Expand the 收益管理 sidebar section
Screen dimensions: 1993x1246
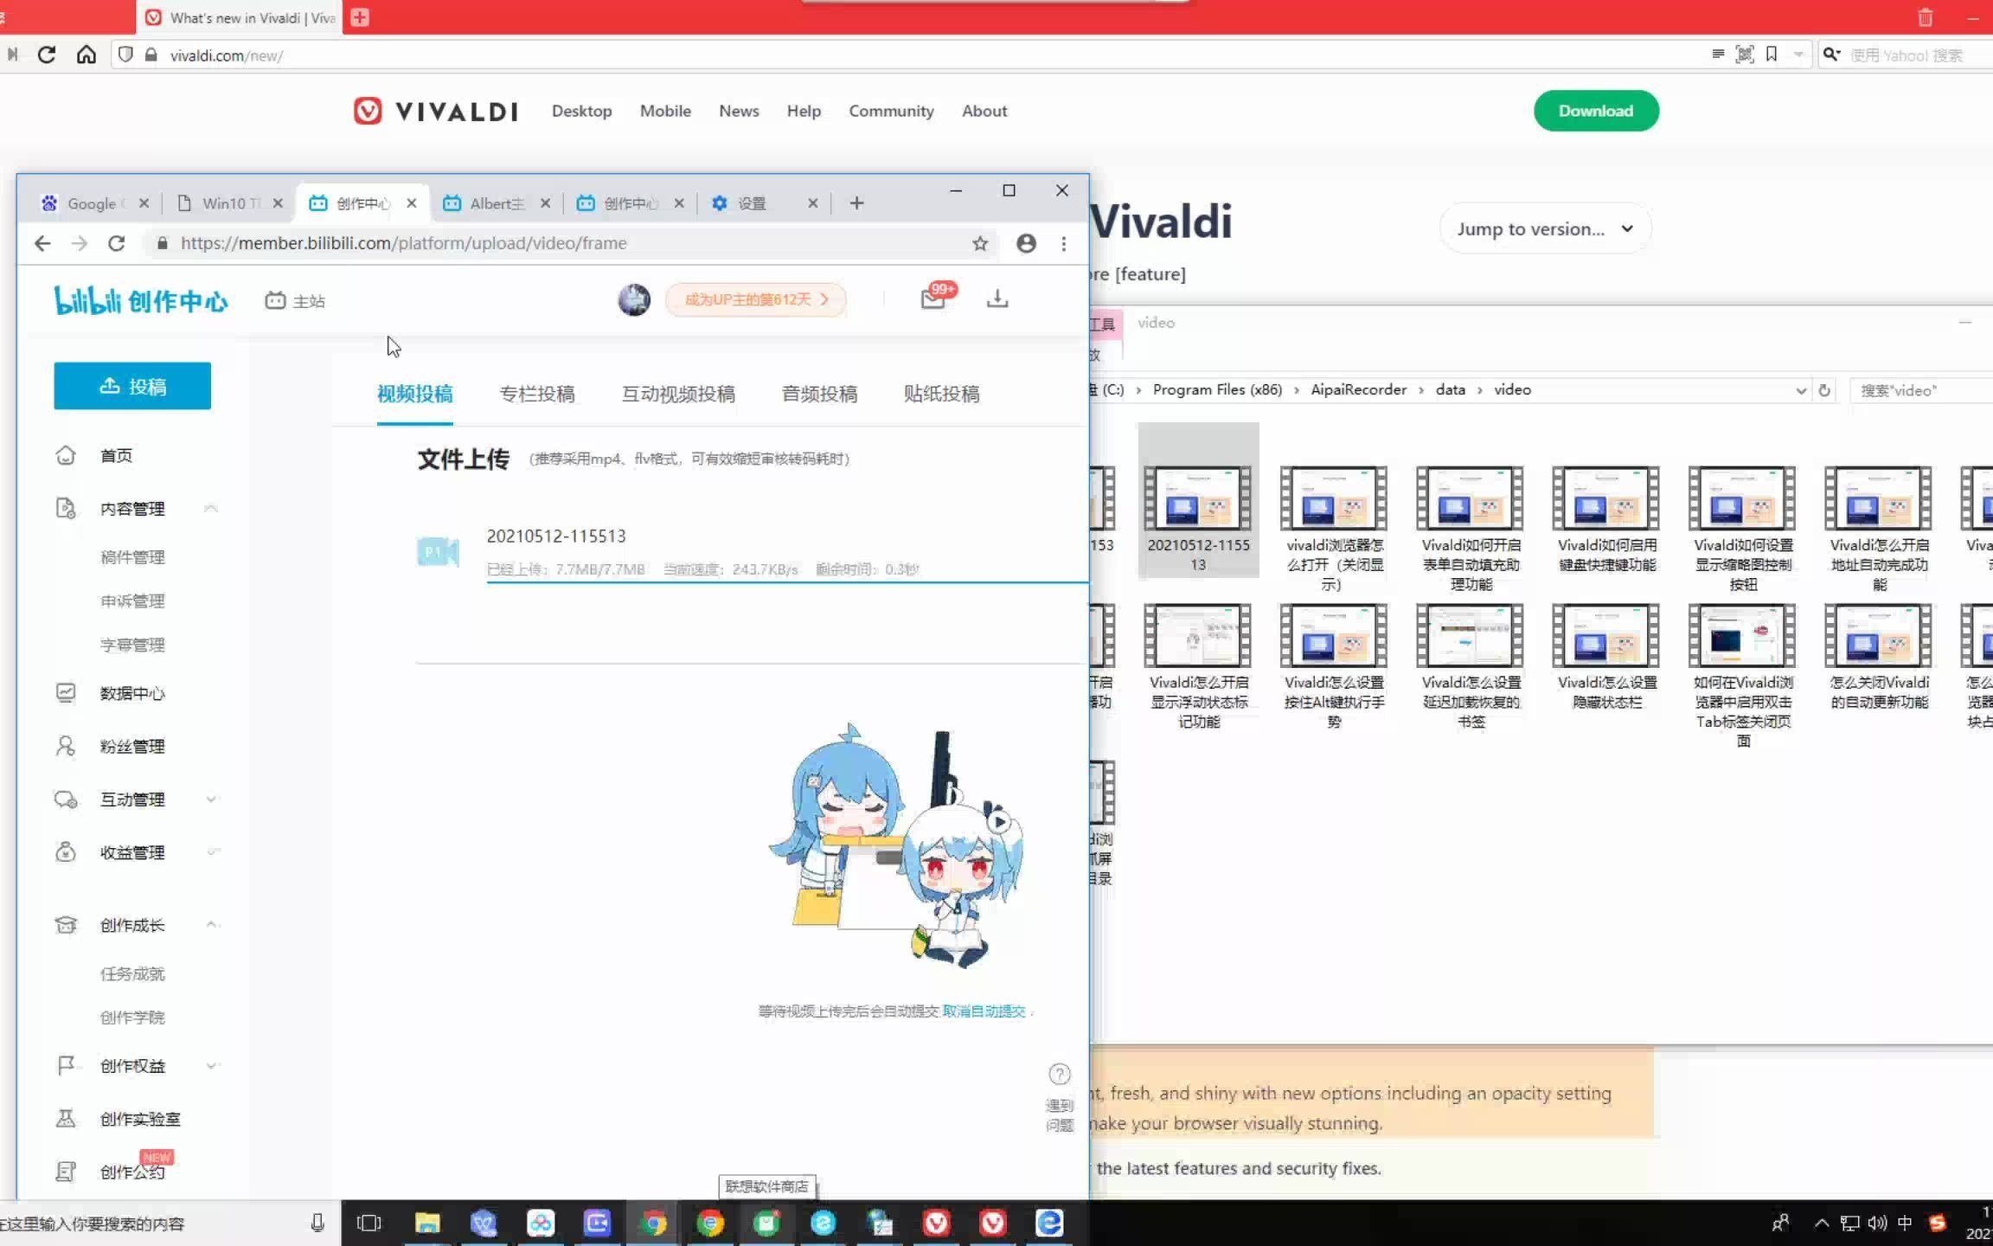tap(211, 852)
